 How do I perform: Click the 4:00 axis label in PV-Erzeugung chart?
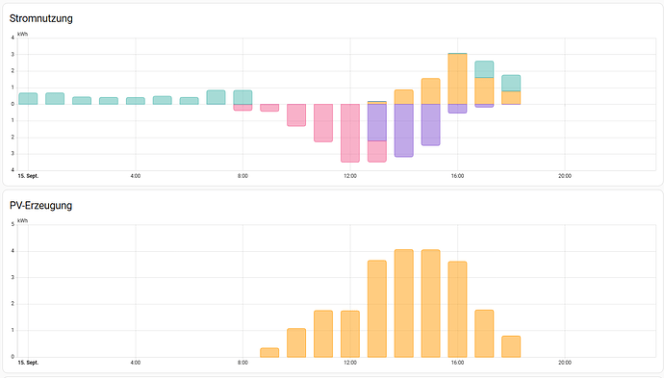pyautogui.click(x=136, y=363)
